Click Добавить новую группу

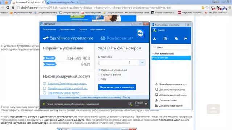[171, 106]
